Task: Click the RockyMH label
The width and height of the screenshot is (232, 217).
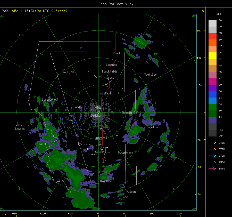Action: point(68,72)
